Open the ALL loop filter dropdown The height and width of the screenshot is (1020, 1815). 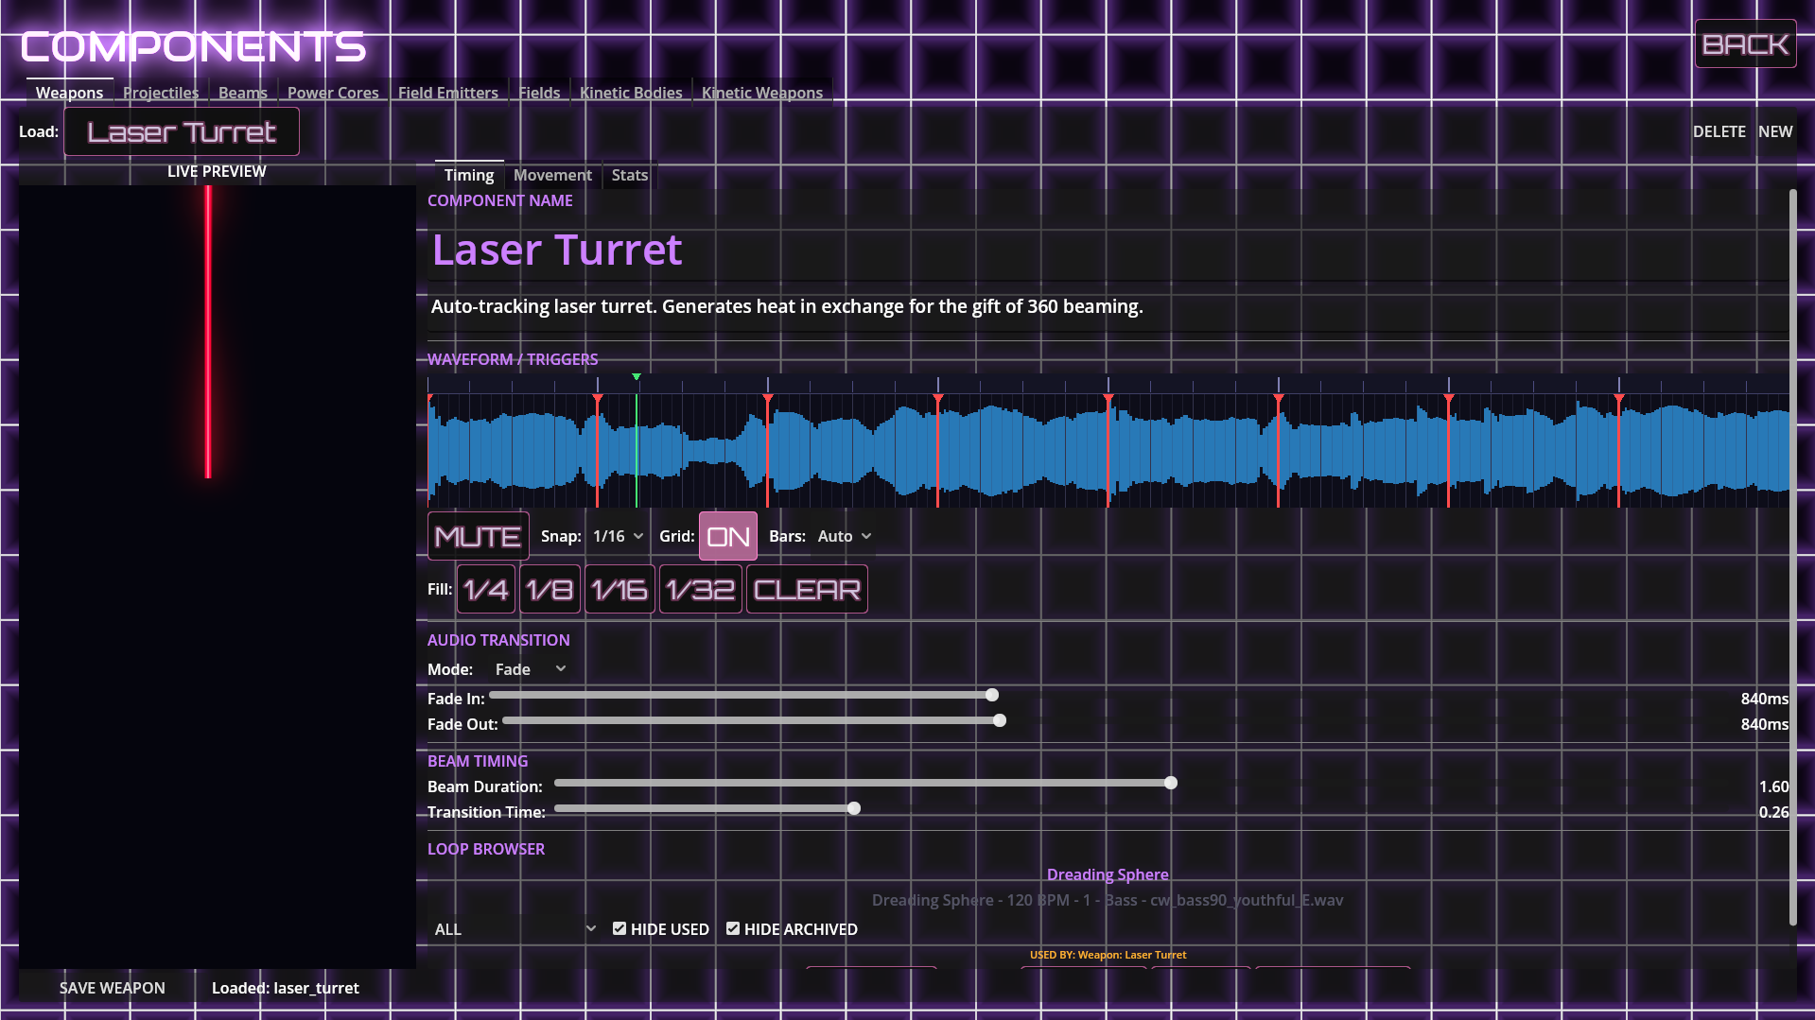[515, 929]
